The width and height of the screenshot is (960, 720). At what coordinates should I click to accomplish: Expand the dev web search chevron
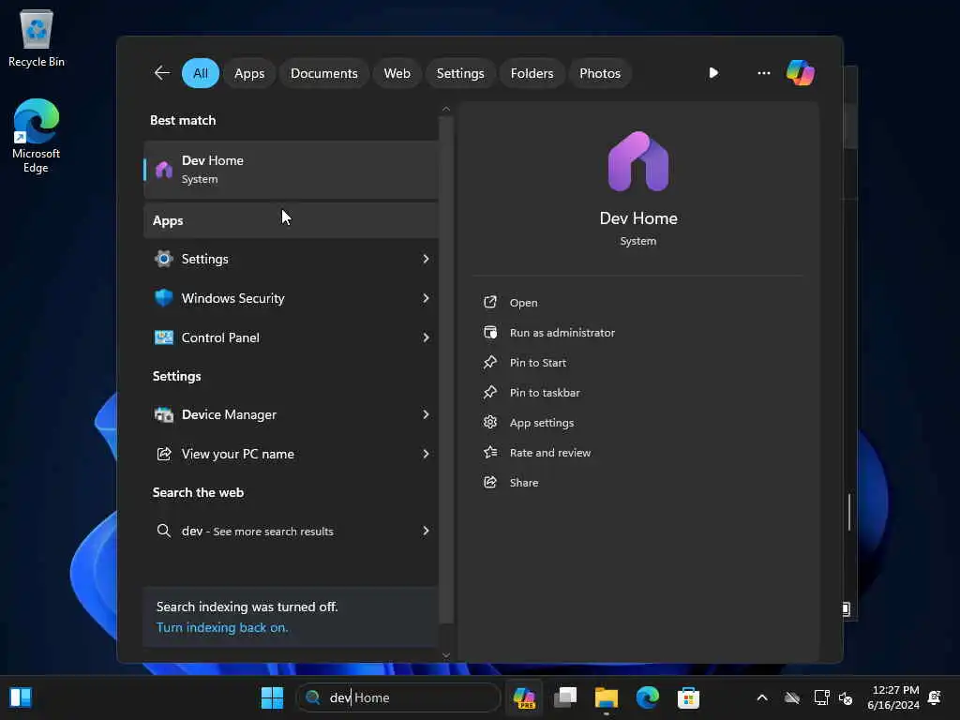[426, 531]
